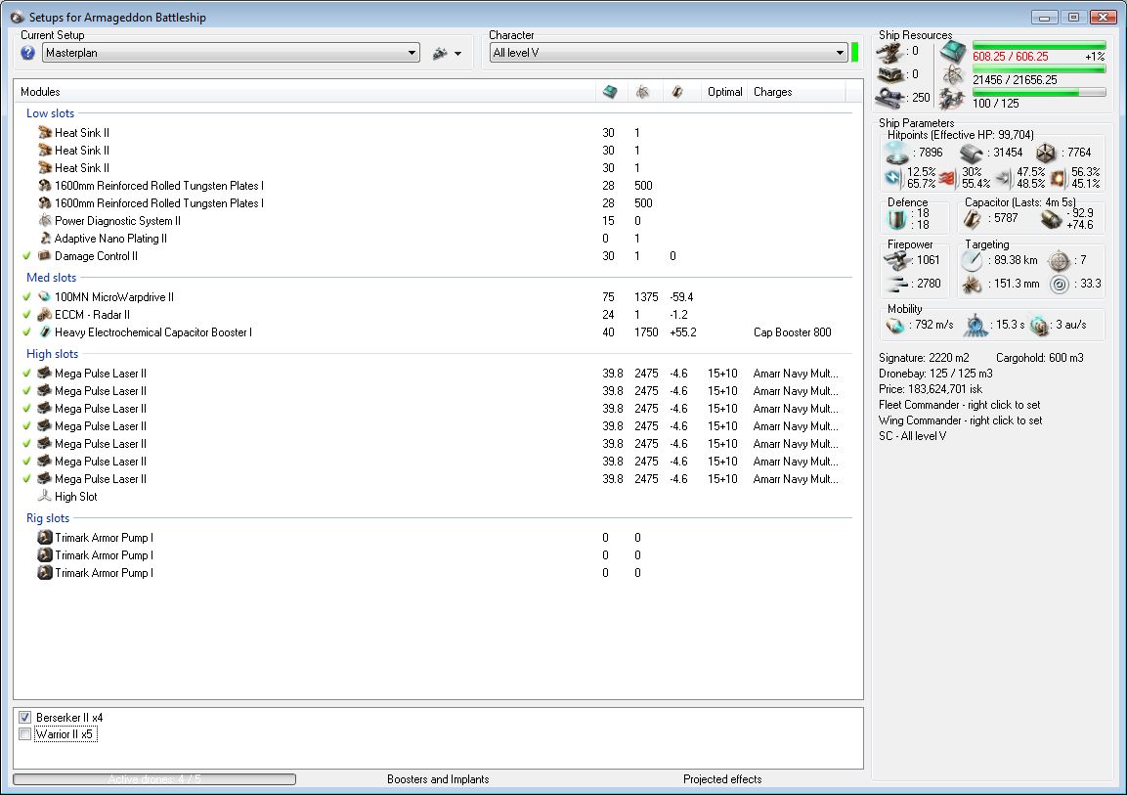Click the green character skill status indicator
This screenshot has height=795, width=1127.
854,53
